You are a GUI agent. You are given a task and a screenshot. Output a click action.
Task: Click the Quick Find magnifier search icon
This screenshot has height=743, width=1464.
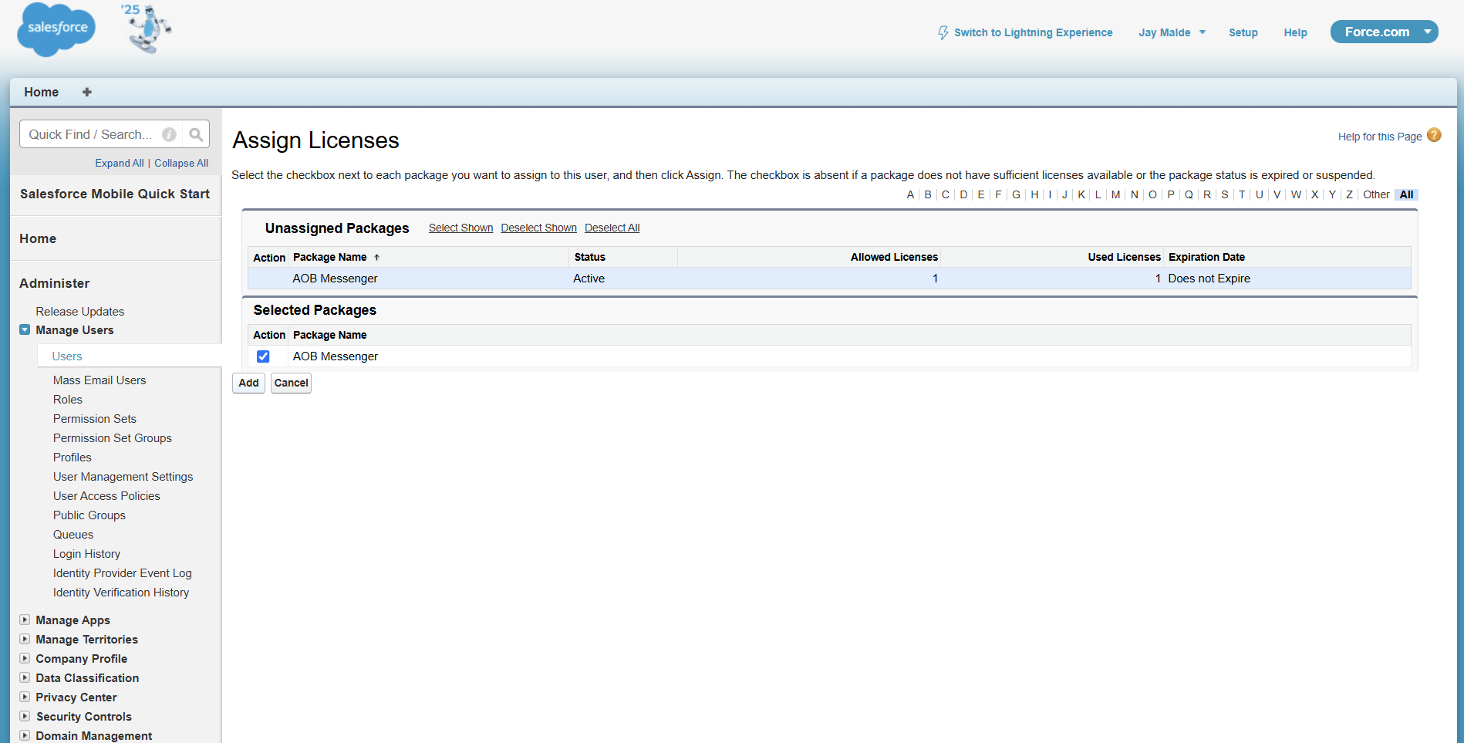[196, 134]
